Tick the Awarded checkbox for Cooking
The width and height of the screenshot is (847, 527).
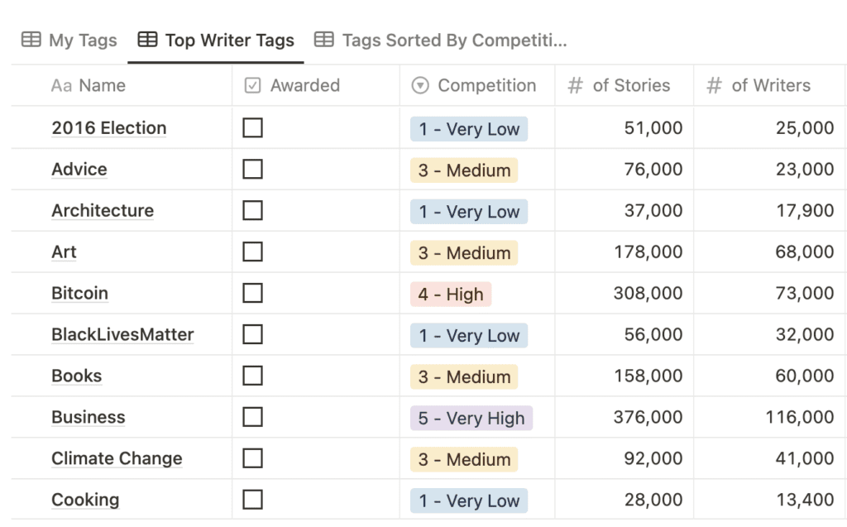tap(253, 500)
